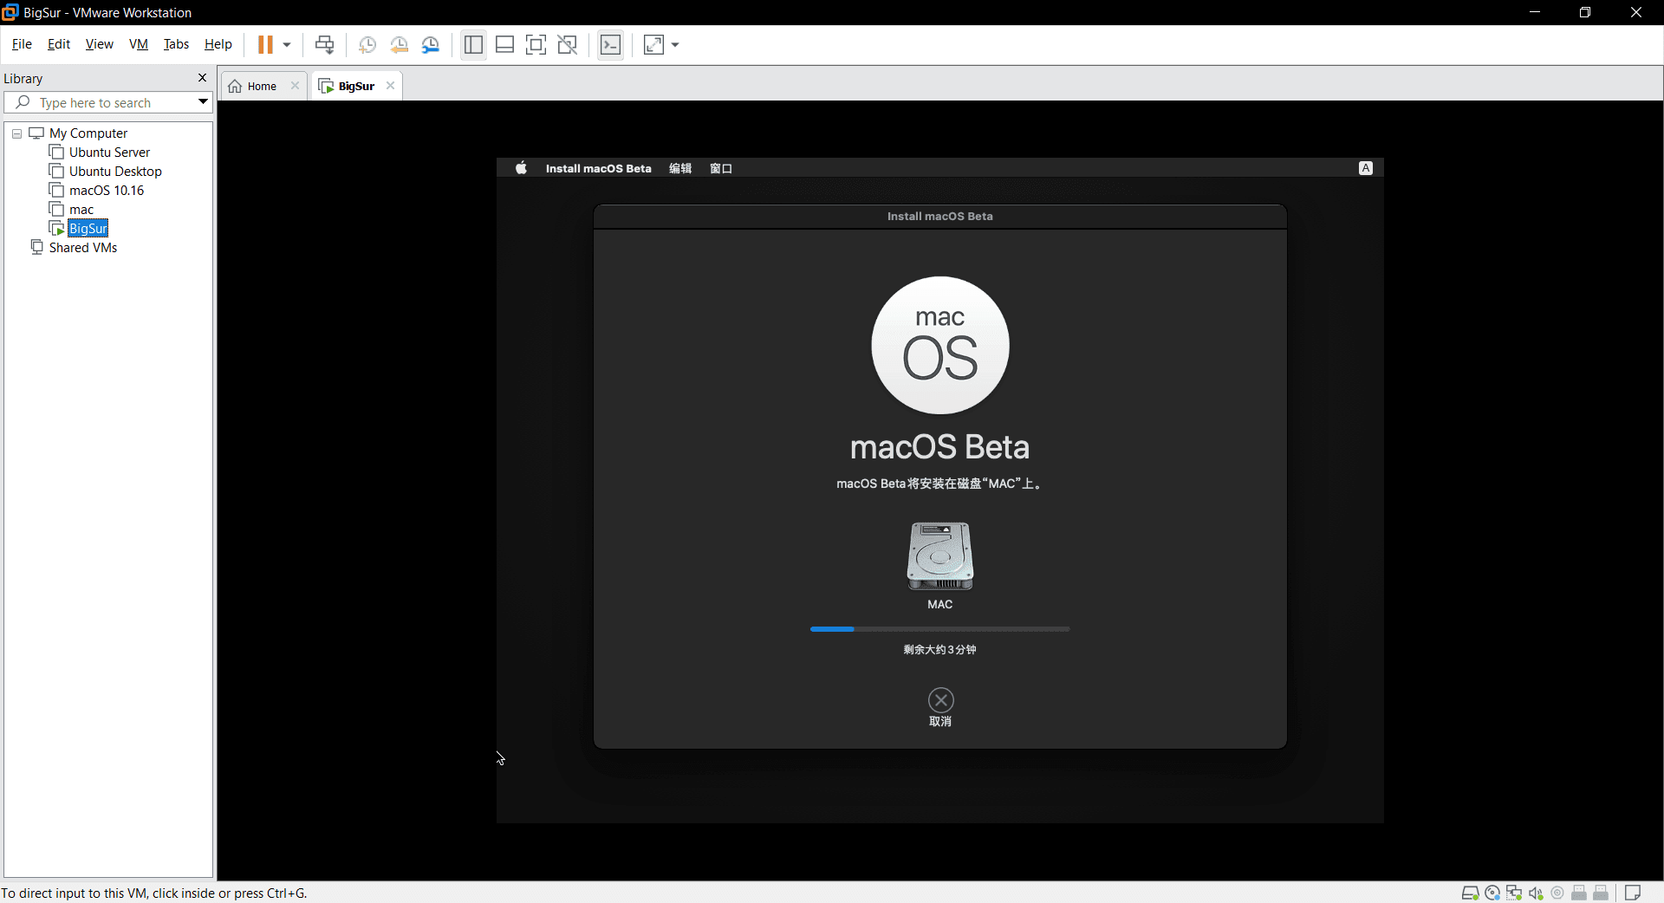Click the macOS Beta将安装在磁盘 message
Viewport: 1664px width, 903px height.
[x=940, y=484]
